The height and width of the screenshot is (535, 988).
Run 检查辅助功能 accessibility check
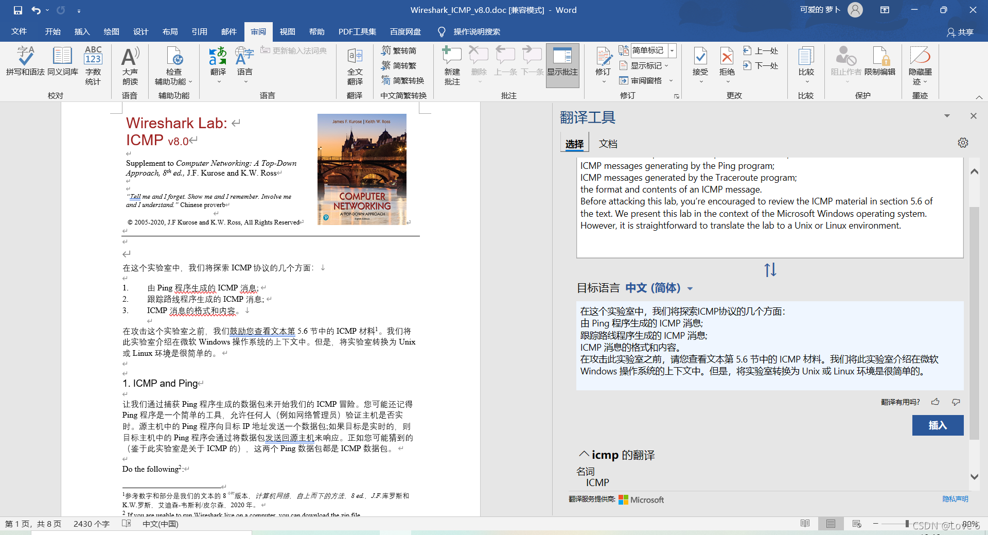tap(173, 65)
